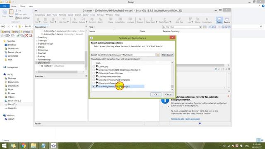Expand the FooInternship repository group
The height and width of the screenshot is (149, 265).
(x=37, y=60)
